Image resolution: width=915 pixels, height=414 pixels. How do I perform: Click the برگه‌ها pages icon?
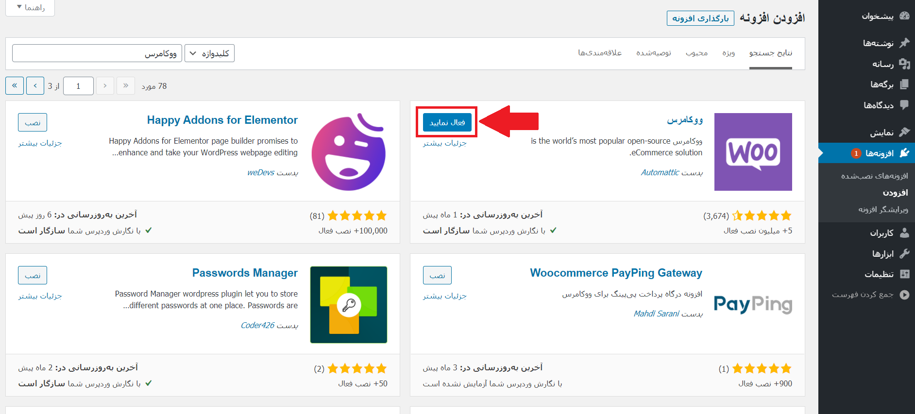904,84
